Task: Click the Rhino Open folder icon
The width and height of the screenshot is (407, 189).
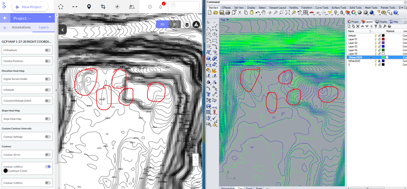Action: click(216, 12)
